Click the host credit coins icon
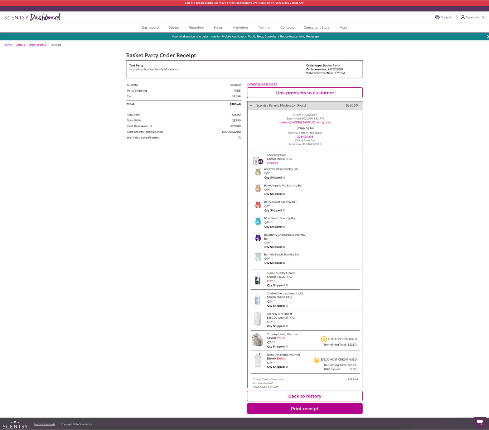Viewport: 489px width, 430px height. (x=316, y=360)
